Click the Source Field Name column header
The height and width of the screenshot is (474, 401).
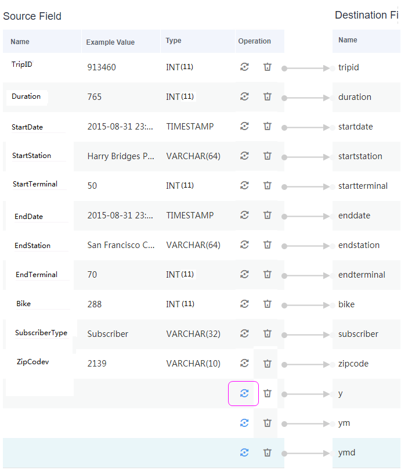coord(20,42)
